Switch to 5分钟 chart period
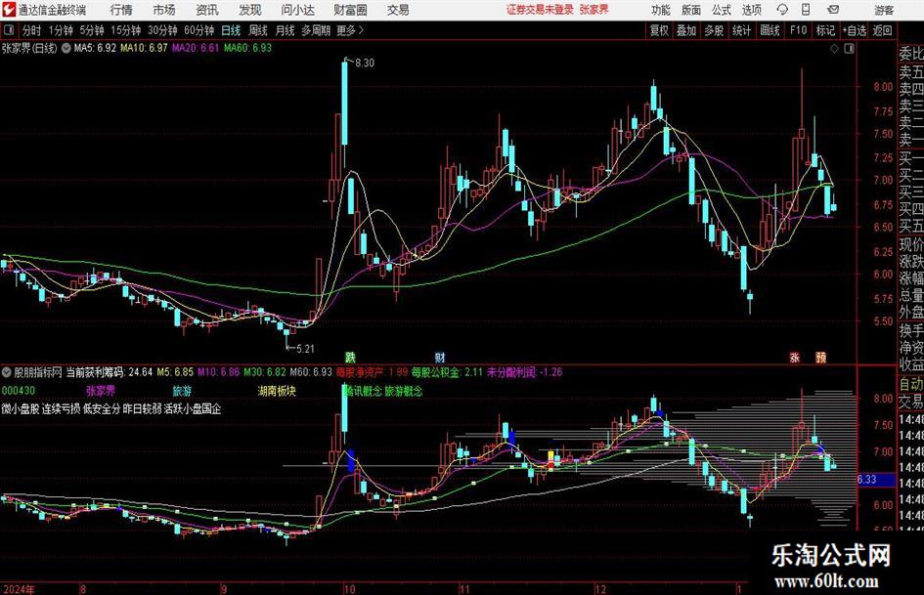924x595 pixels. tap(92, 30)
